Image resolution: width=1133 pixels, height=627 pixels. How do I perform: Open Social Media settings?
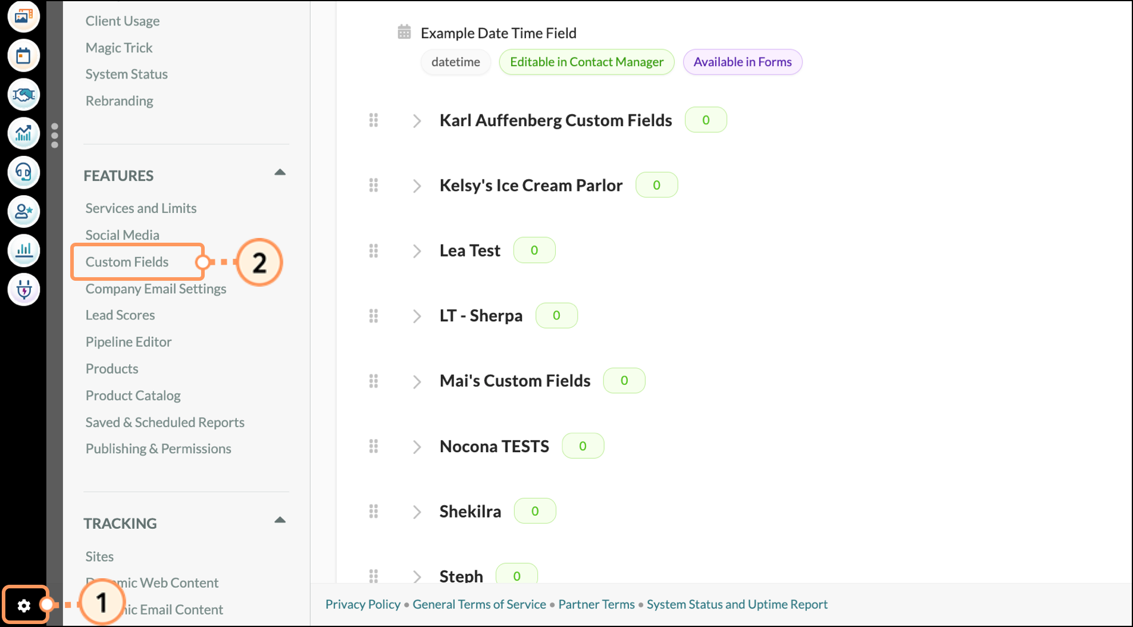point(122,235)
